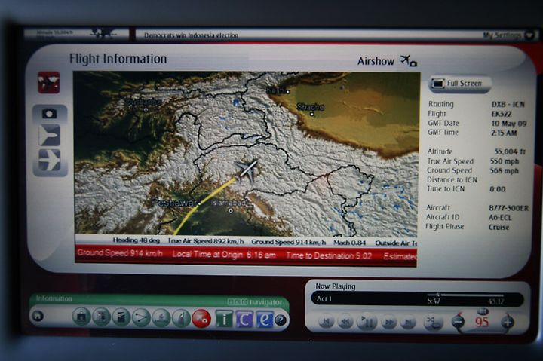This screenshot has width=543, height=361.
Task: Rewind the Now Playing audio
Action: coord(345,322)
